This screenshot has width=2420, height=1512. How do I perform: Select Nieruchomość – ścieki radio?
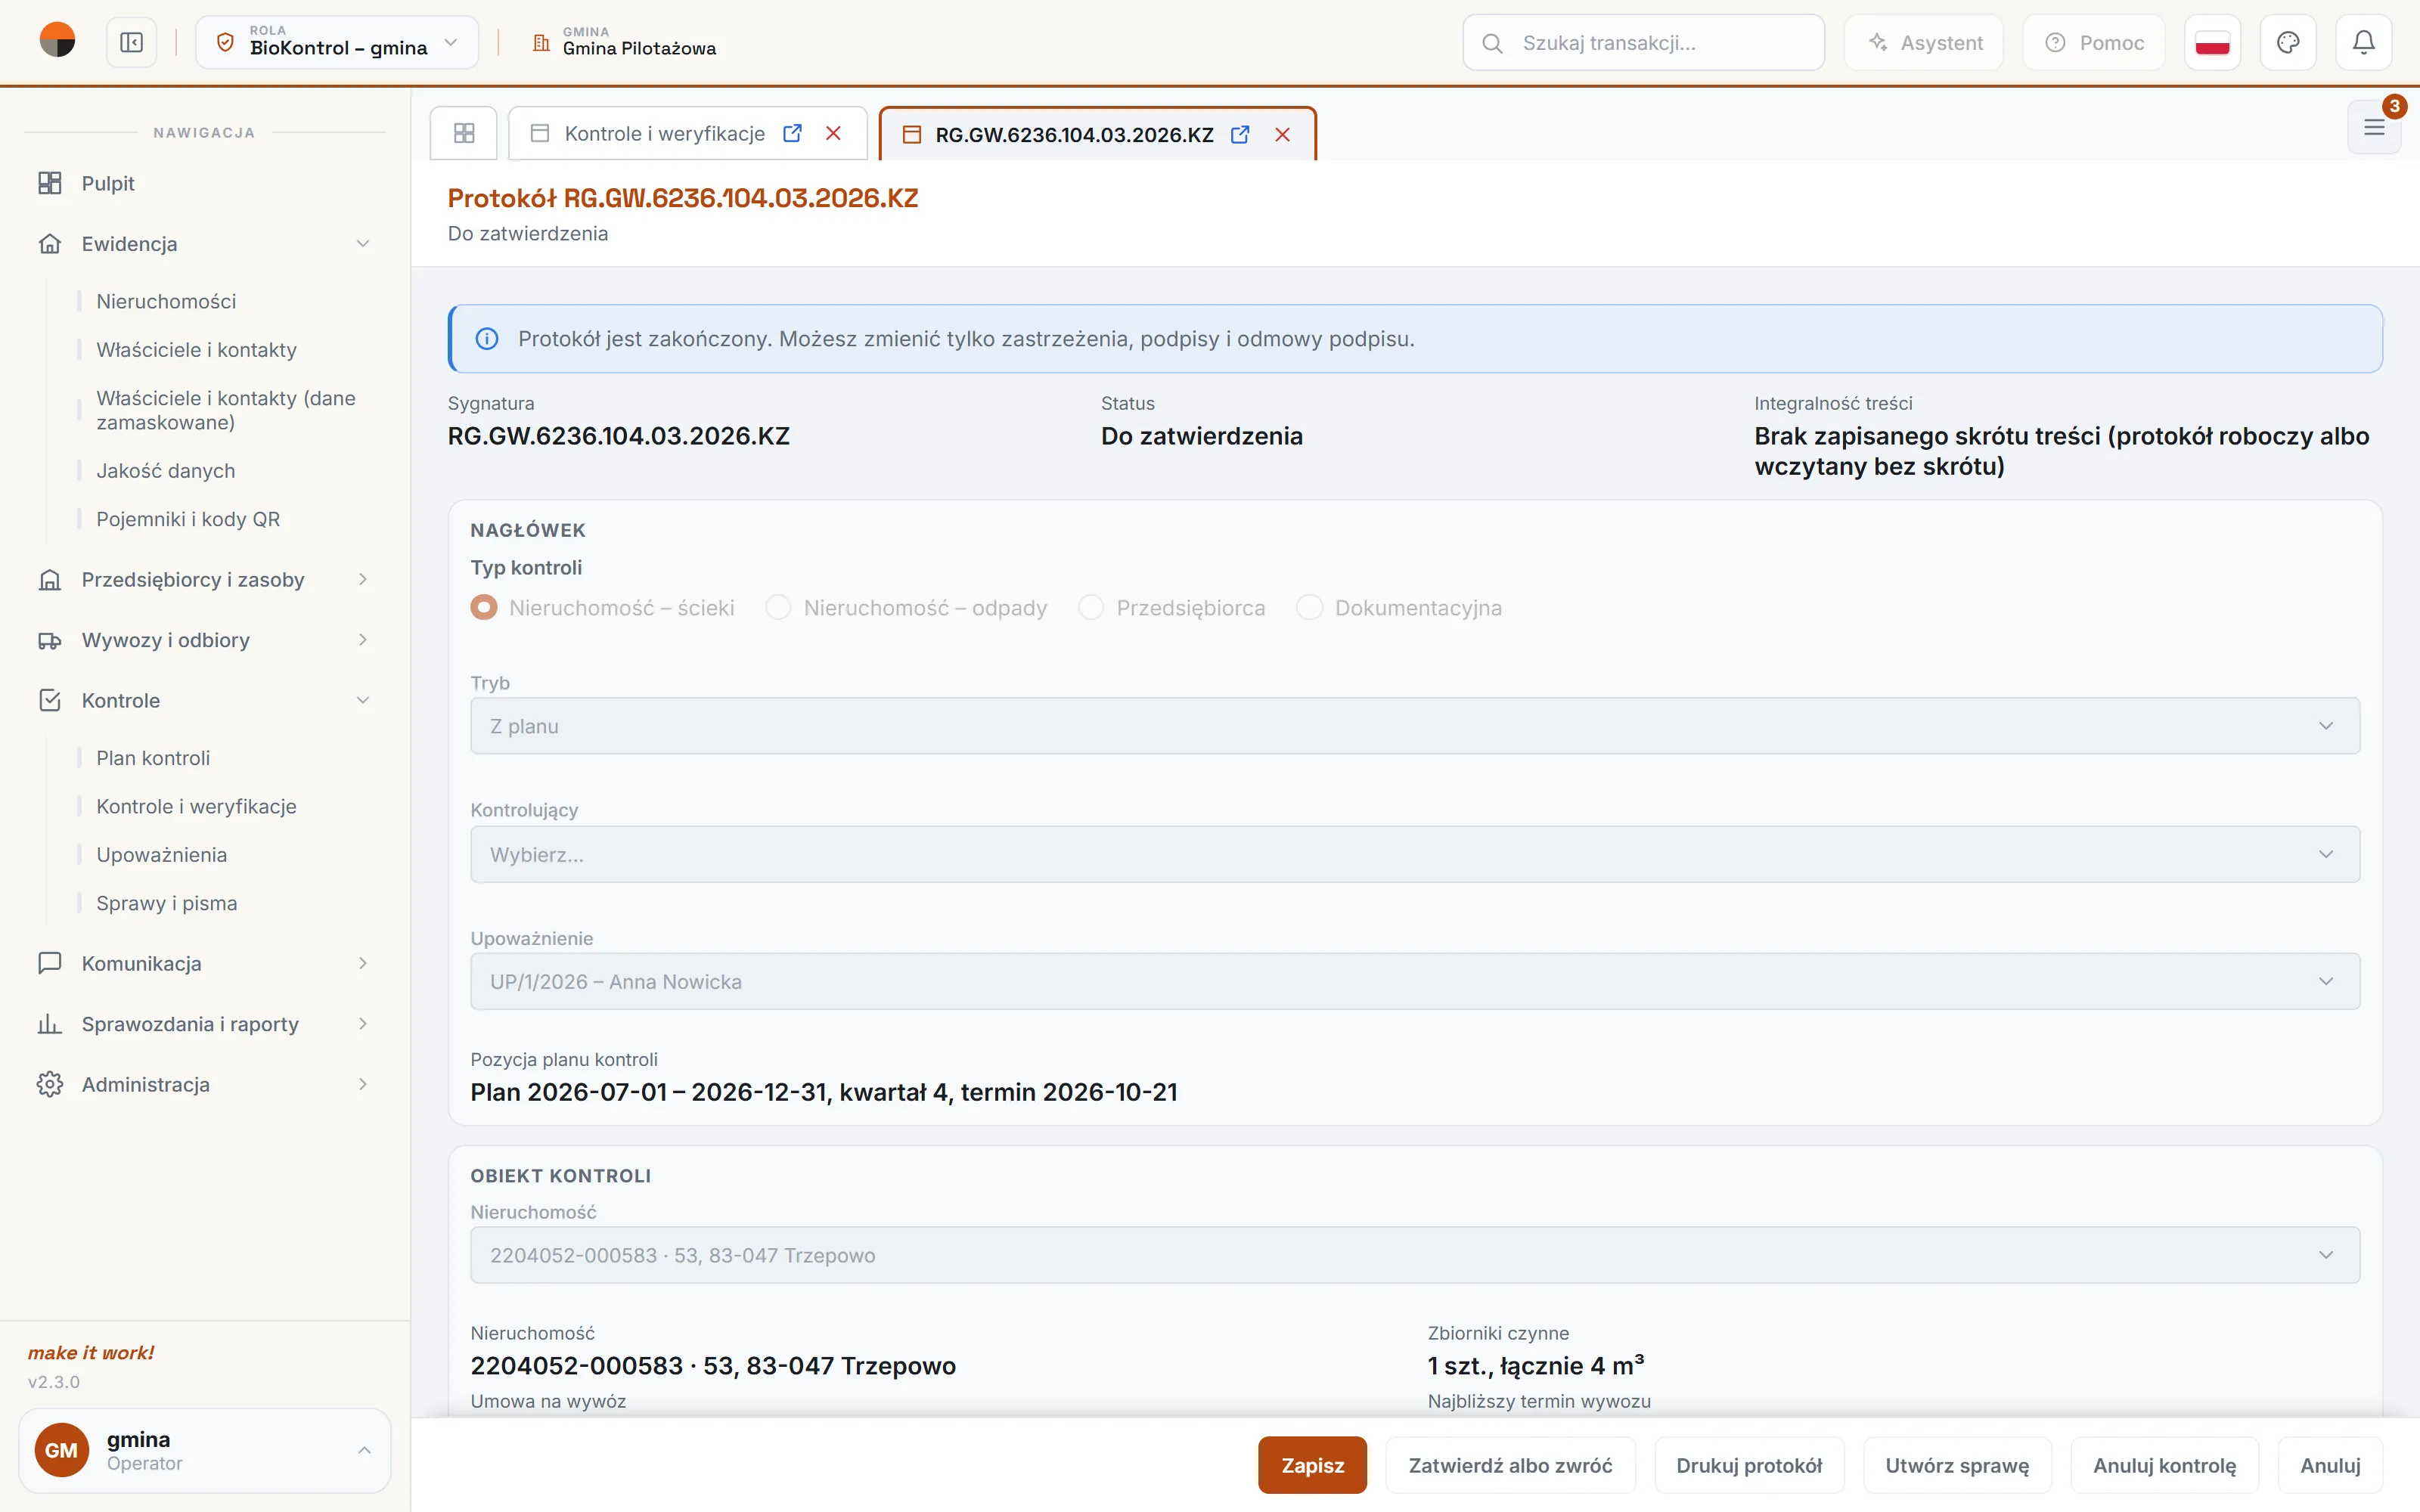484,607
